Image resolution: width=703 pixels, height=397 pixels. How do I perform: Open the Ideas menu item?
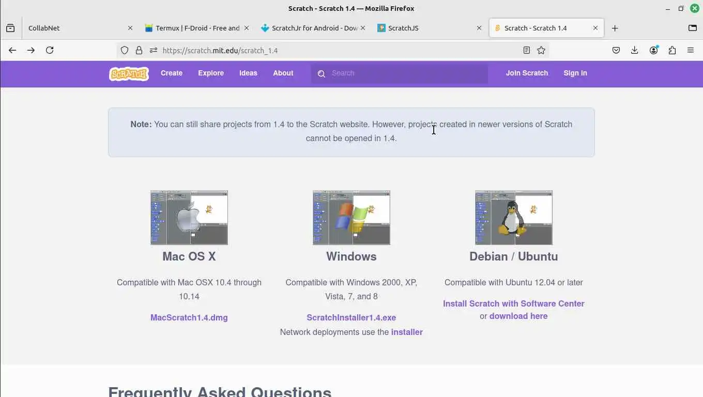(x=248, y=73)
